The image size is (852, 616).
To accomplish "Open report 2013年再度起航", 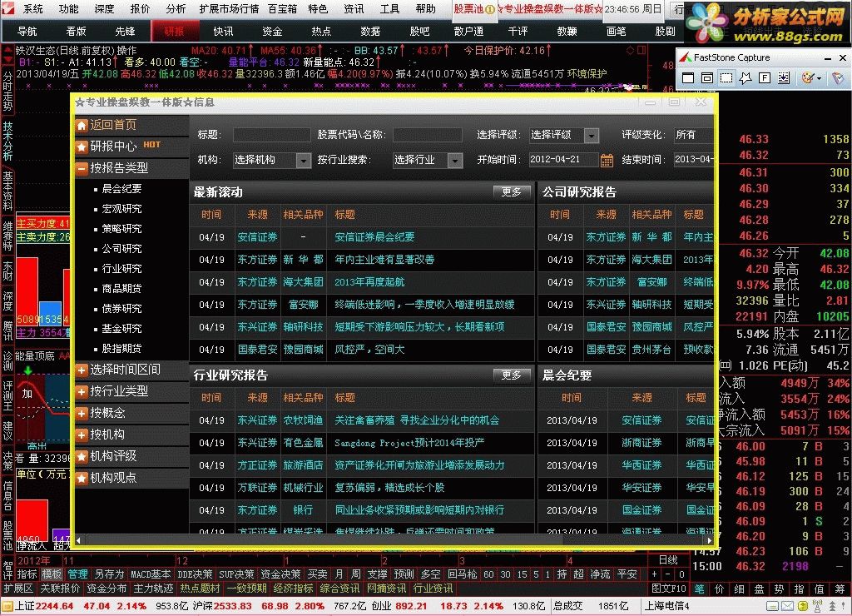I will tap(369, 282).
